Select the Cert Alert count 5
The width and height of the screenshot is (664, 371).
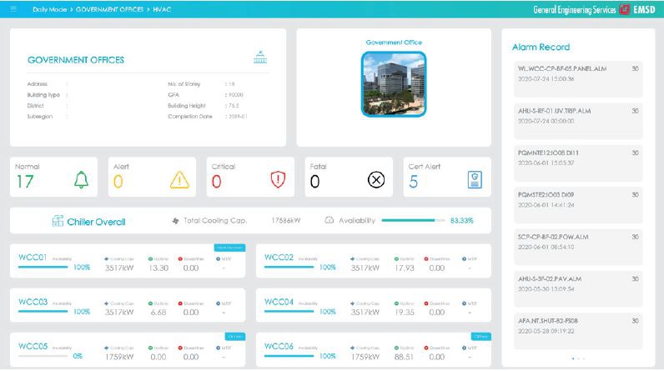pyautogui.click(x=413, y=182)
